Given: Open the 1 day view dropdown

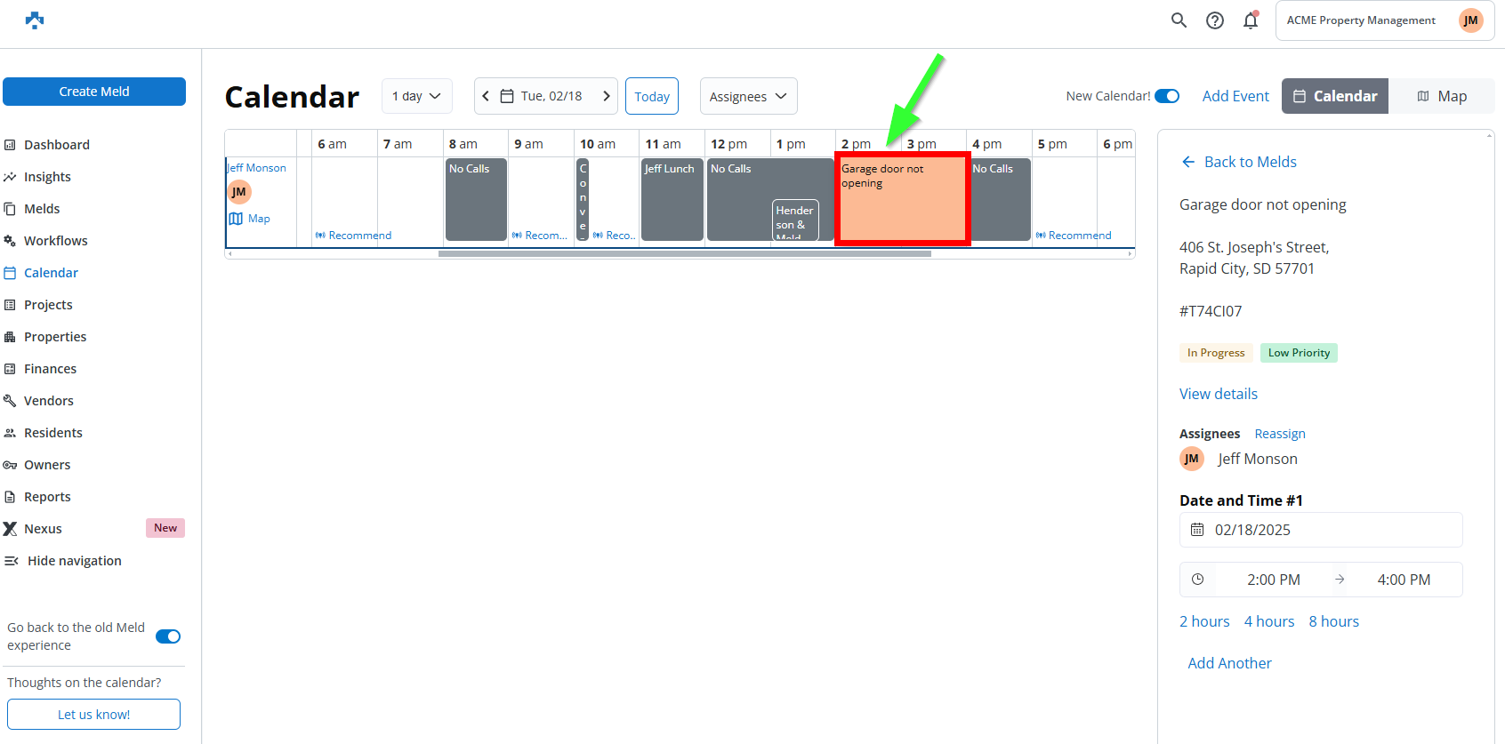Looking at the screenshot, I should pos(416,96).
